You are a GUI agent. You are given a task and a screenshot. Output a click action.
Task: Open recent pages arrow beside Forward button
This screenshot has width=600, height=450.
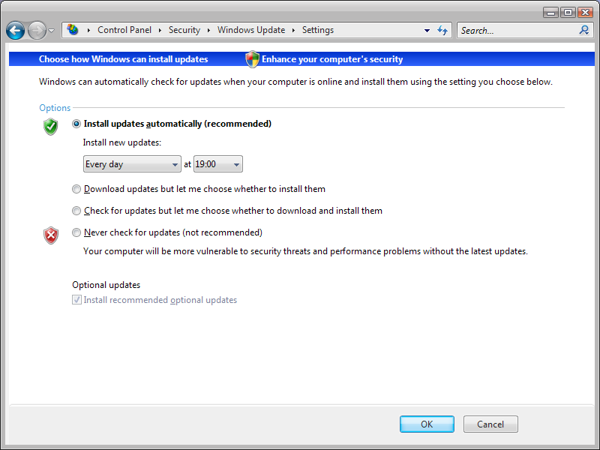tap(51, 30)
